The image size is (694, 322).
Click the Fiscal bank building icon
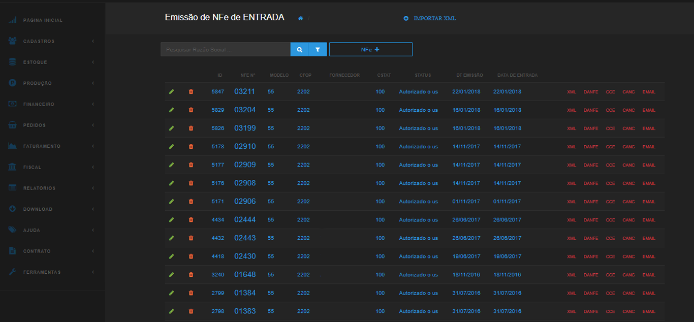click(13, 167)
